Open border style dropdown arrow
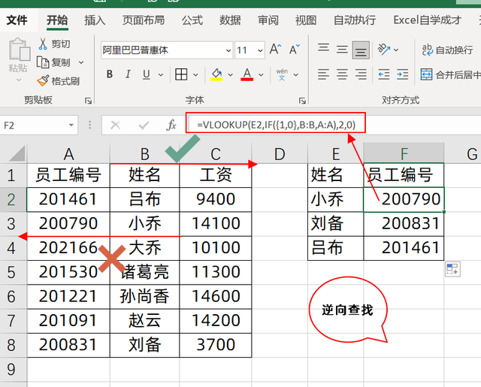481x387 pixels. click(x=195, y=74)
